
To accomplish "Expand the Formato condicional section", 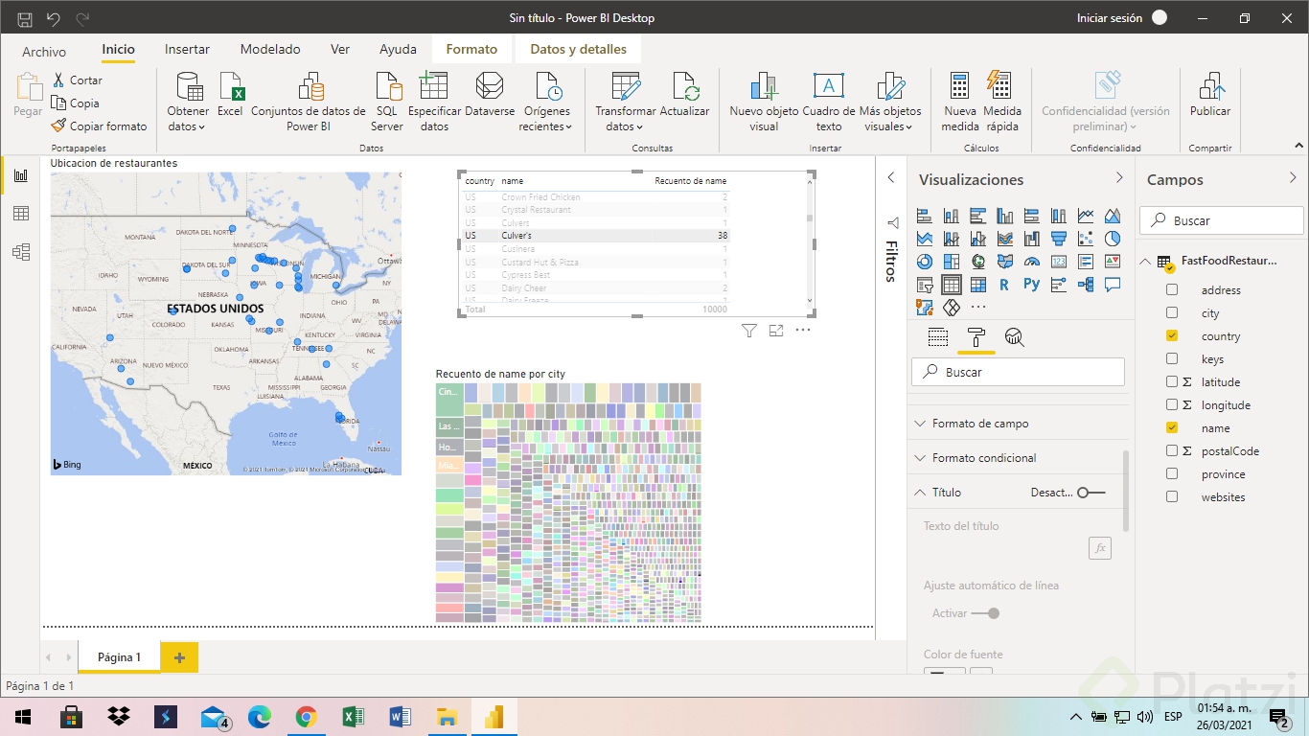I will [x=984, y=458].
